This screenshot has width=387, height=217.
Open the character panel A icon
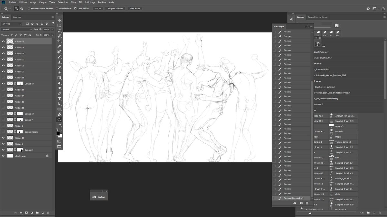(x=292, y=19)
